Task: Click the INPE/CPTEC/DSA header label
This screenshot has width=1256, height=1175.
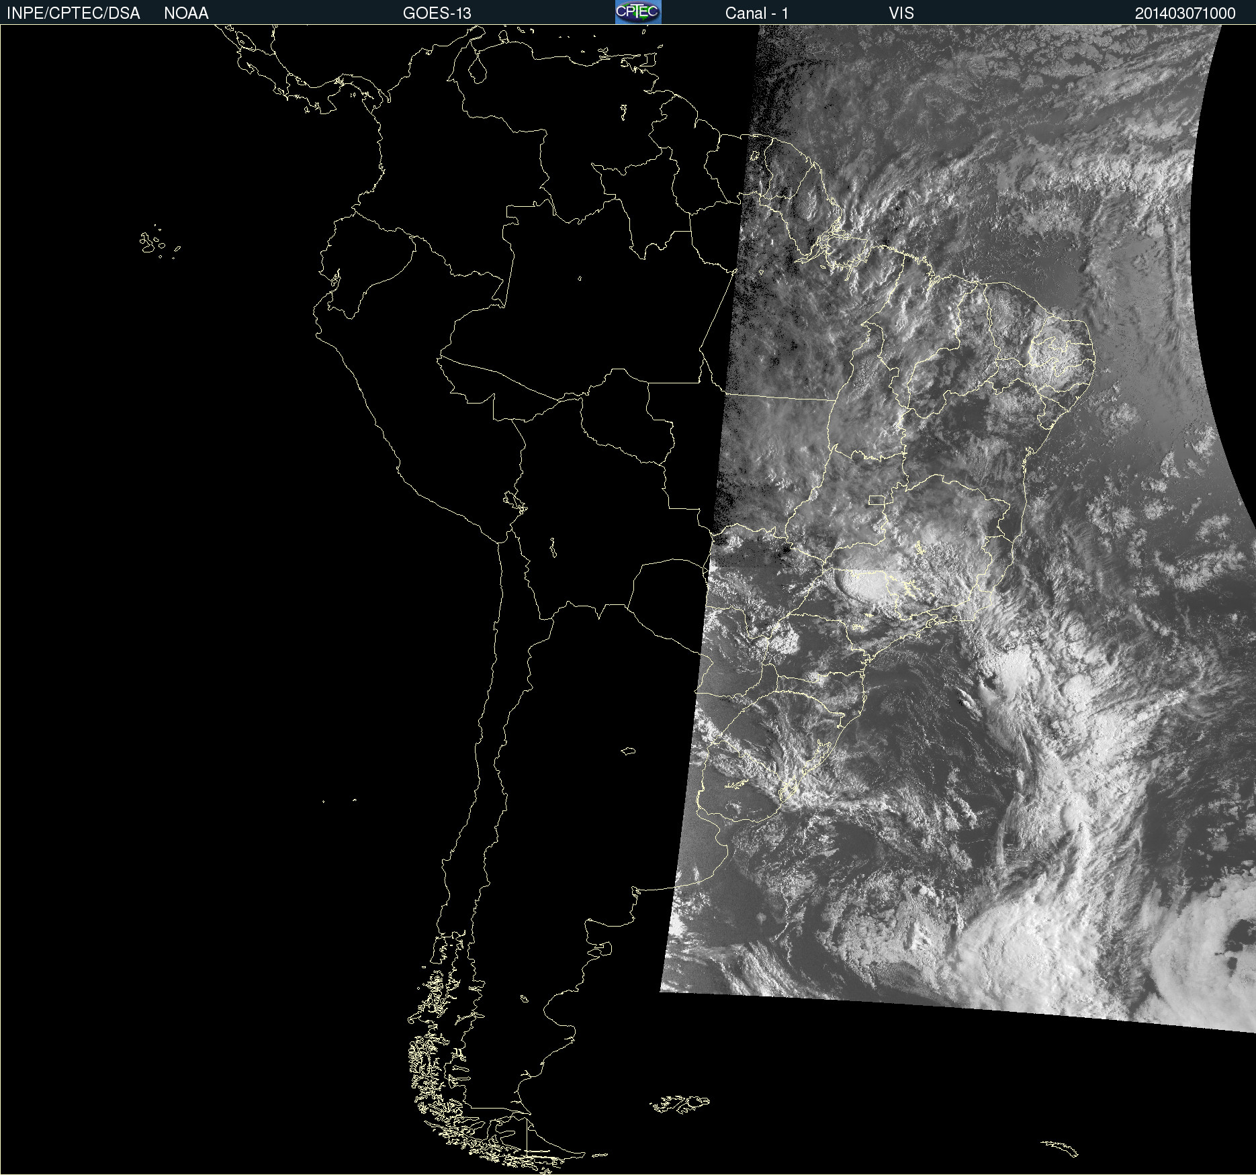Action: click(73, 13)
